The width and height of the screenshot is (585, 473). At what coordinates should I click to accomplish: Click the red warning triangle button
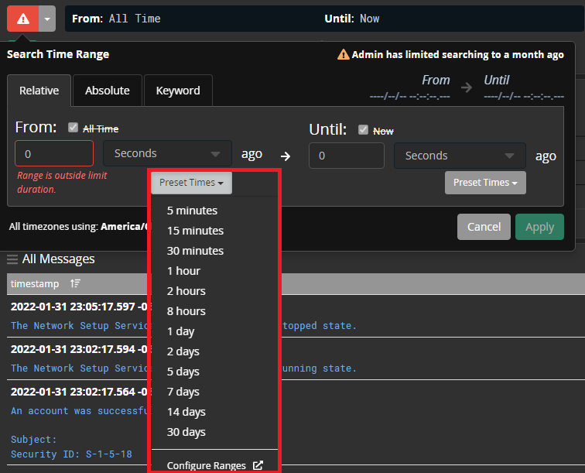point(22,19)
